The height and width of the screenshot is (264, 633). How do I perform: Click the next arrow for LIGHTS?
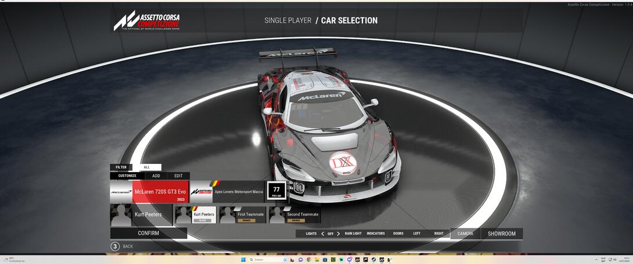click(x=339, y=233)
